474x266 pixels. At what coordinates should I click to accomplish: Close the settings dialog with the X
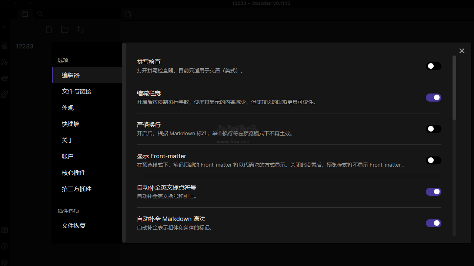(462, 51)
